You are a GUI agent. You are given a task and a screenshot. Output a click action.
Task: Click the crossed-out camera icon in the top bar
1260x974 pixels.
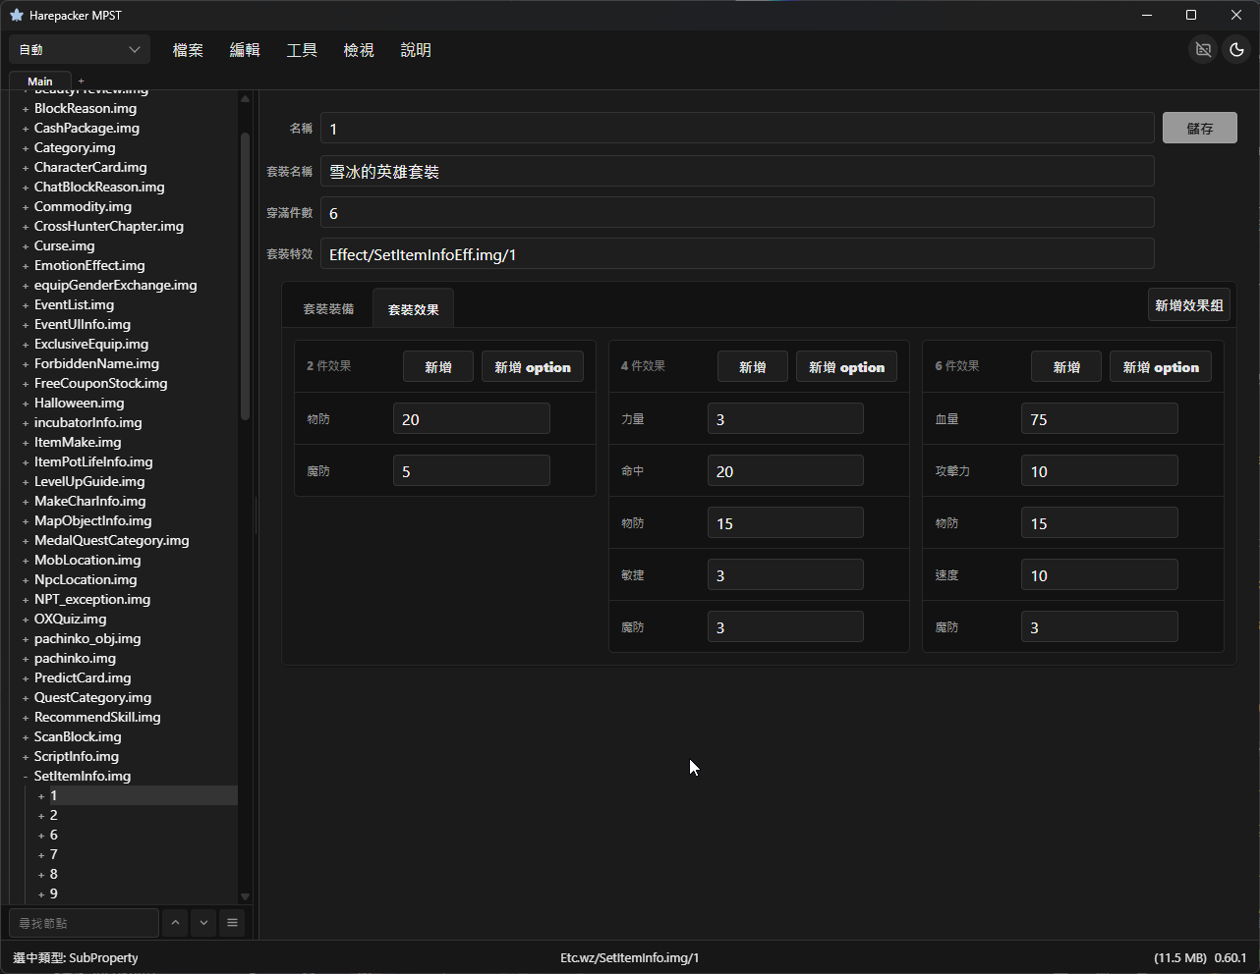1203,49
